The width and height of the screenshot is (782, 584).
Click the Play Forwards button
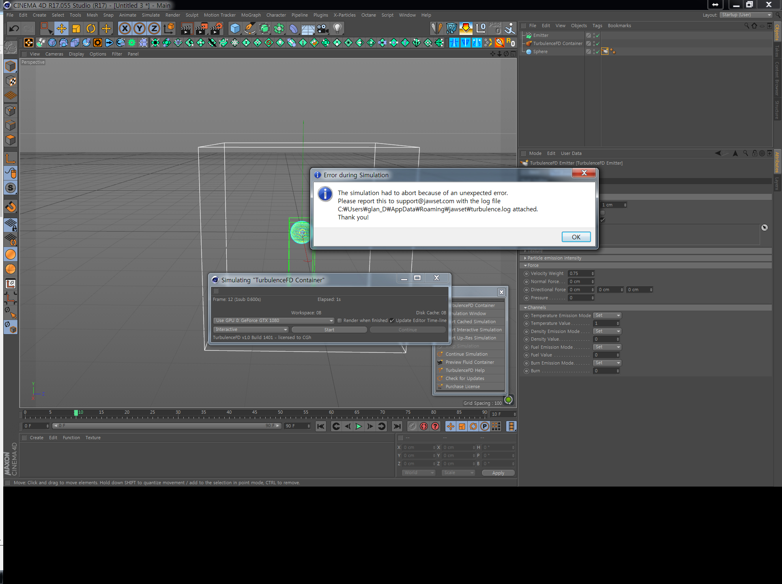click(359, 426)
